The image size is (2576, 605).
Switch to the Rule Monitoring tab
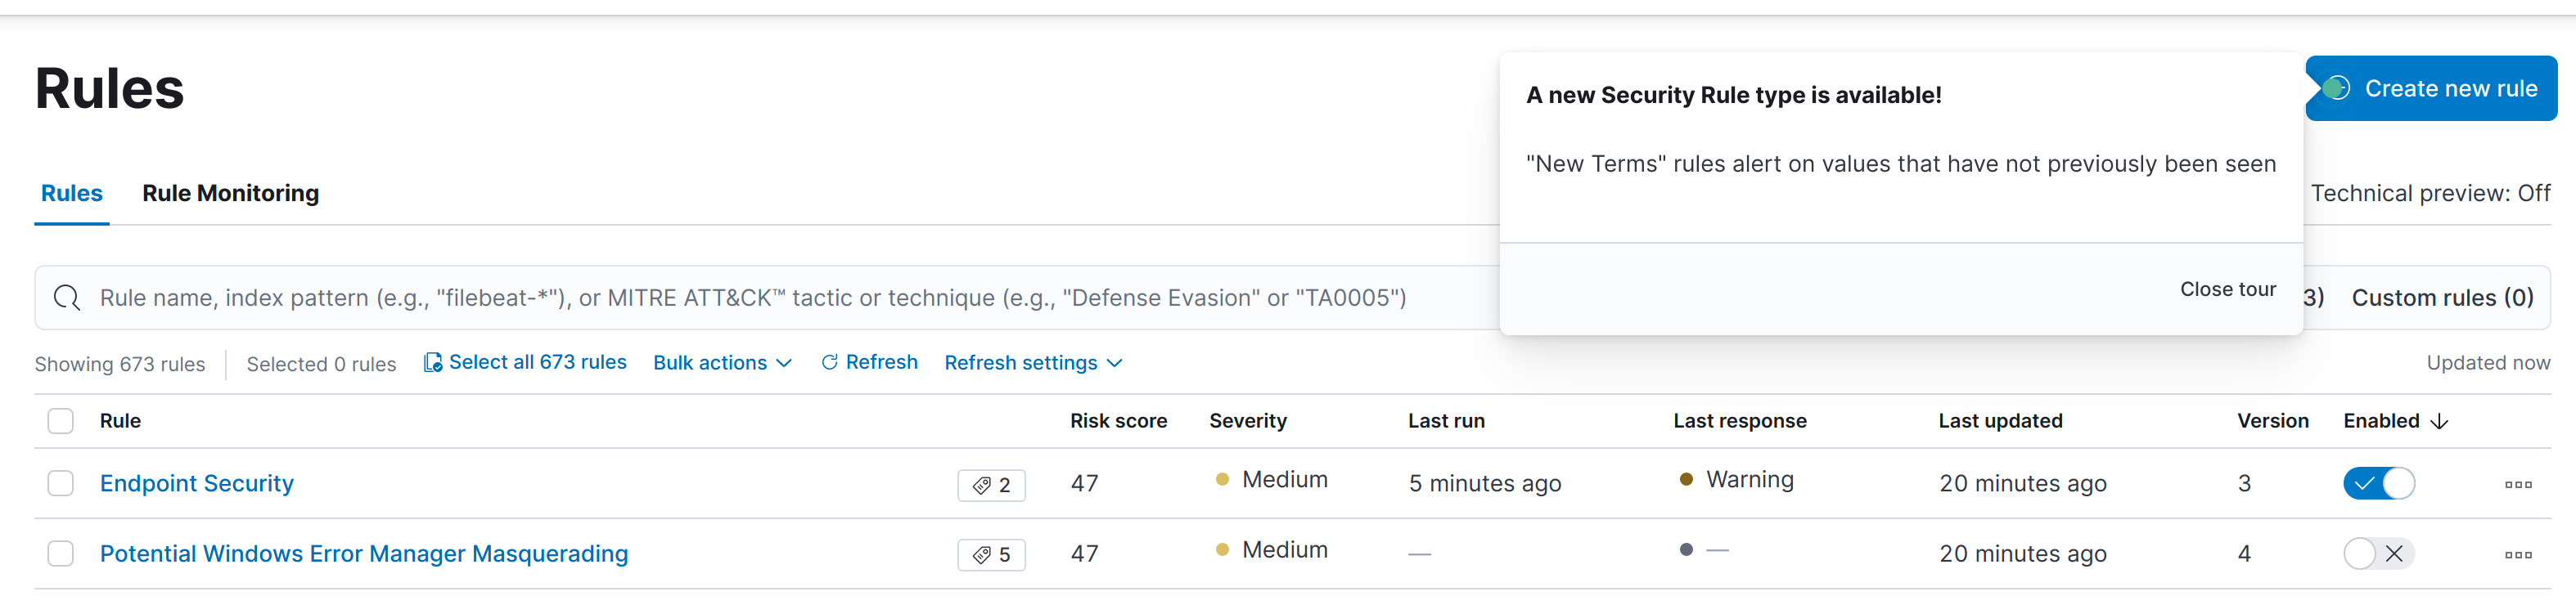230,194
